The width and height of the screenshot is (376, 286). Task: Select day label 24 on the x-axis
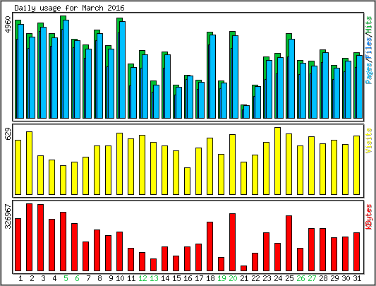click(x=278, y=278)
